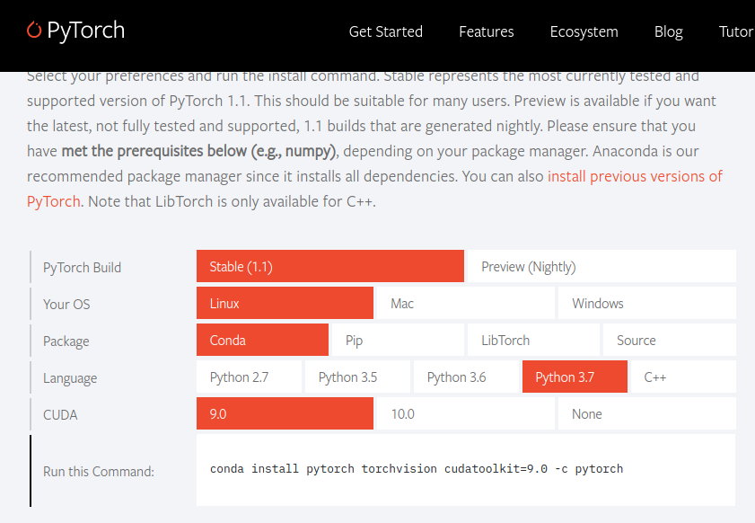755x523 pixels.
Task: Go to the PyTorch Blog
Action: click(x=668, y=31)
